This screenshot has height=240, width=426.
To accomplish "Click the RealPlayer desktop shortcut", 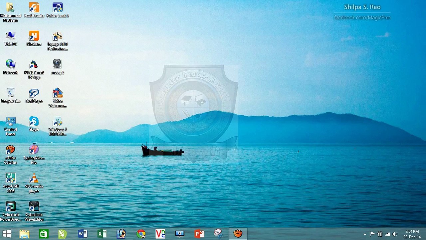I will [34, 95].
